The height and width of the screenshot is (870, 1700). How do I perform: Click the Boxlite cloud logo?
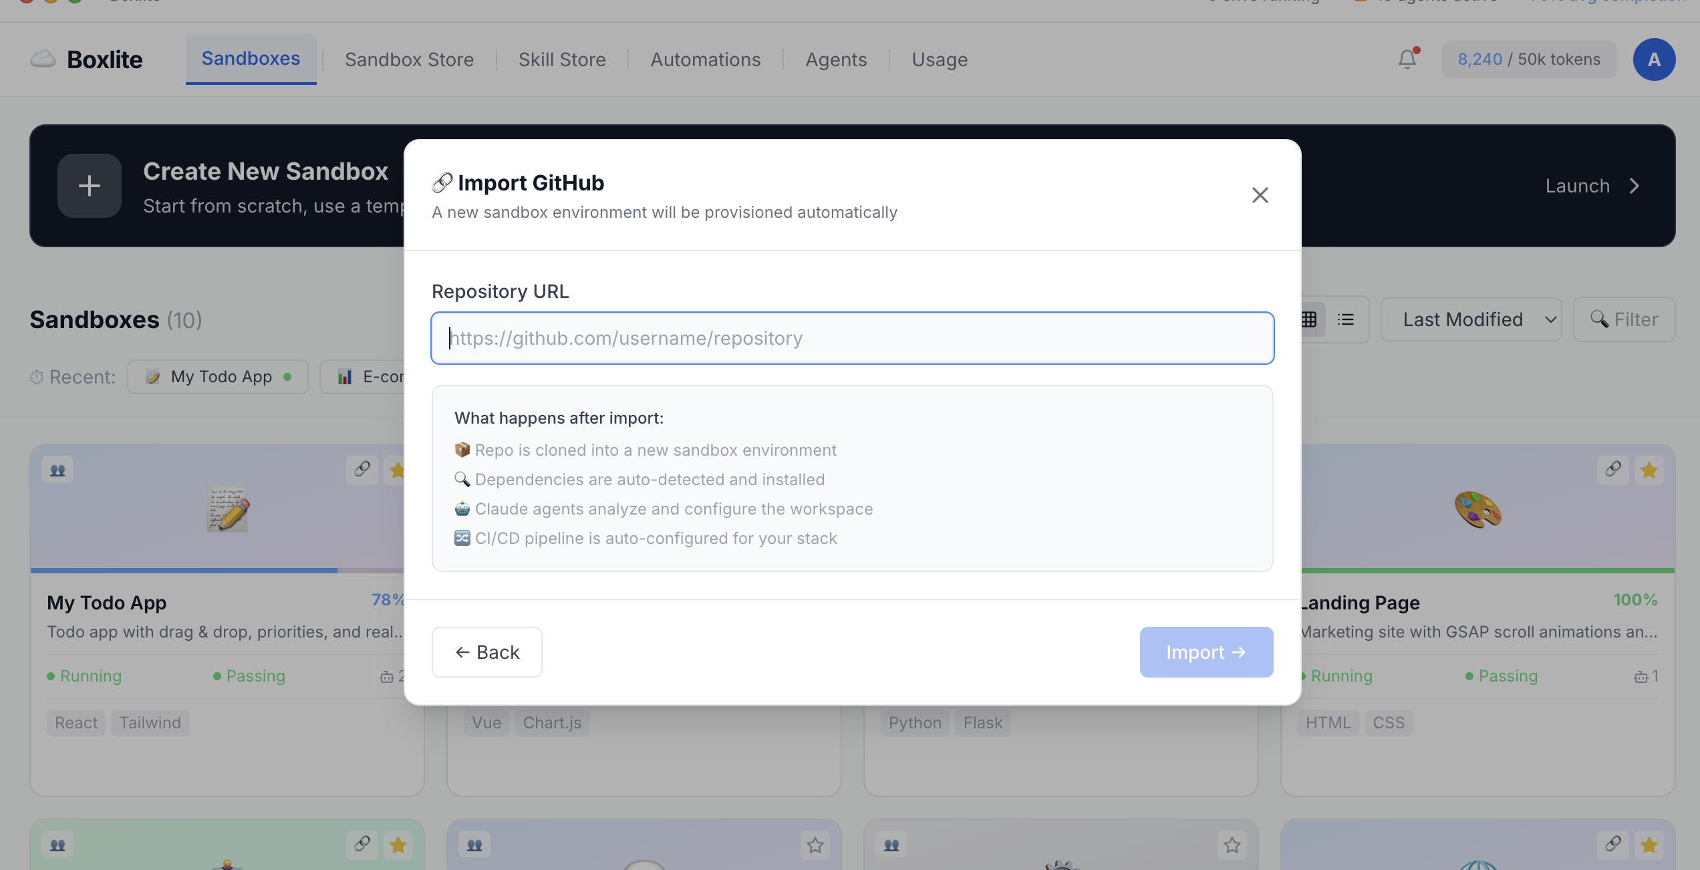click(43, 59)
